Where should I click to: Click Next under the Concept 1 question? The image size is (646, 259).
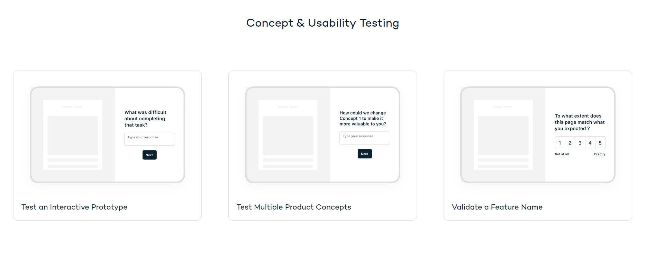[365, 154]
